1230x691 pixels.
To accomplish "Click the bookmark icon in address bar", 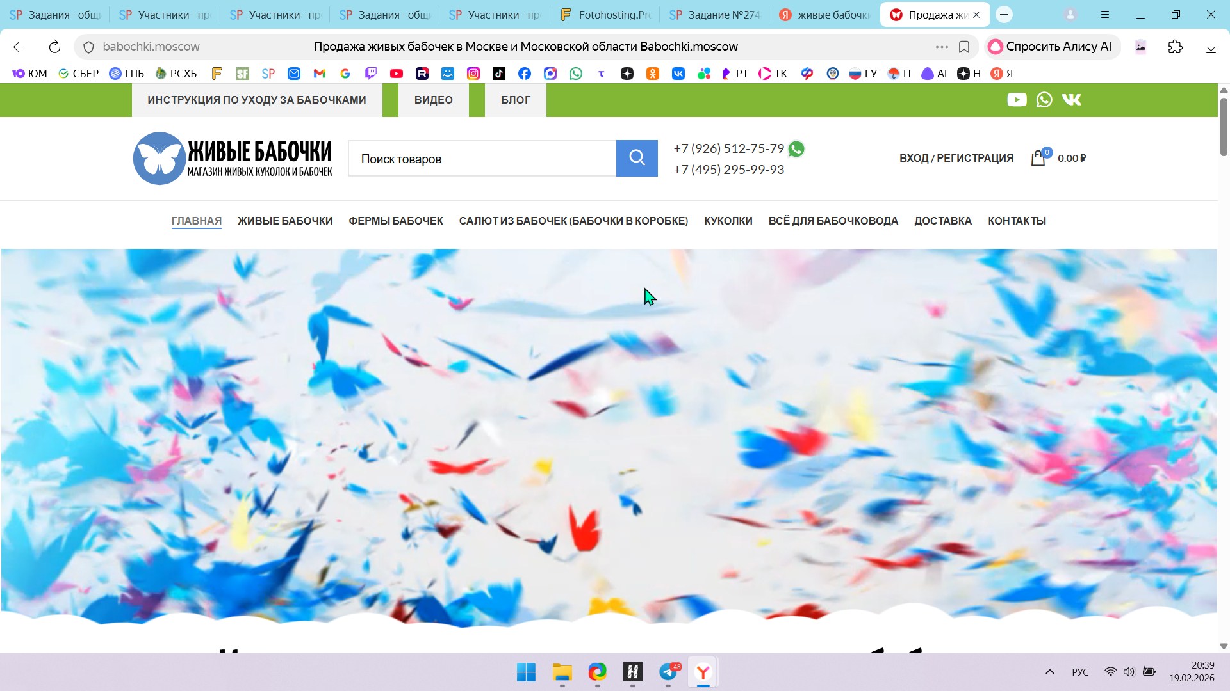I will point(964,47).
